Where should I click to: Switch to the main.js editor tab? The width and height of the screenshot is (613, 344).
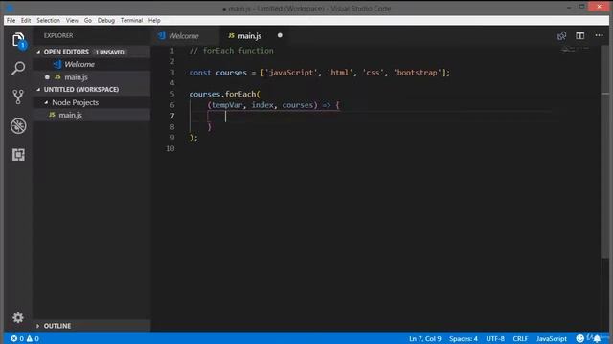tap(254, 36)
